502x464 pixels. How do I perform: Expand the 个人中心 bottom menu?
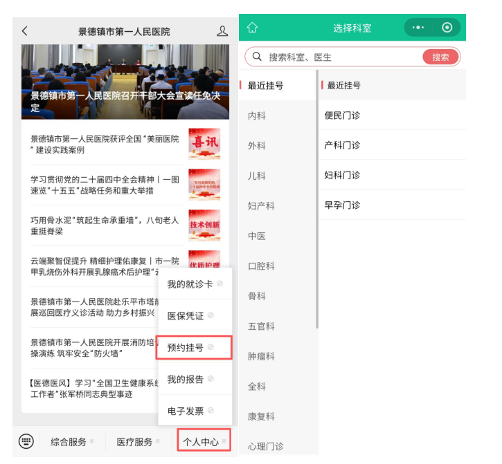tap(202, 441)
